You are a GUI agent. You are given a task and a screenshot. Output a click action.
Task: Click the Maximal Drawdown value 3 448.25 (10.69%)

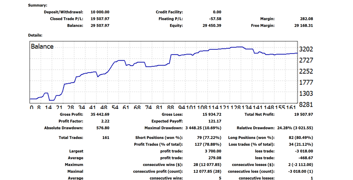click(x=204, y=128)
